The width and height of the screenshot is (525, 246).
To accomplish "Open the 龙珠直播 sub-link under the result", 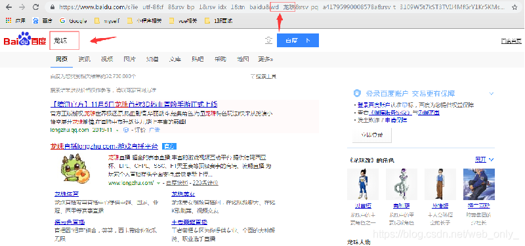I will [x=67, y=194].
